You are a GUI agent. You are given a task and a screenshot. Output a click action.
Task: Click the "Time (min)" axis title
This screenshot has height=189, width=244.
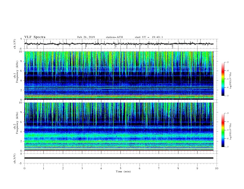point(123,171)
